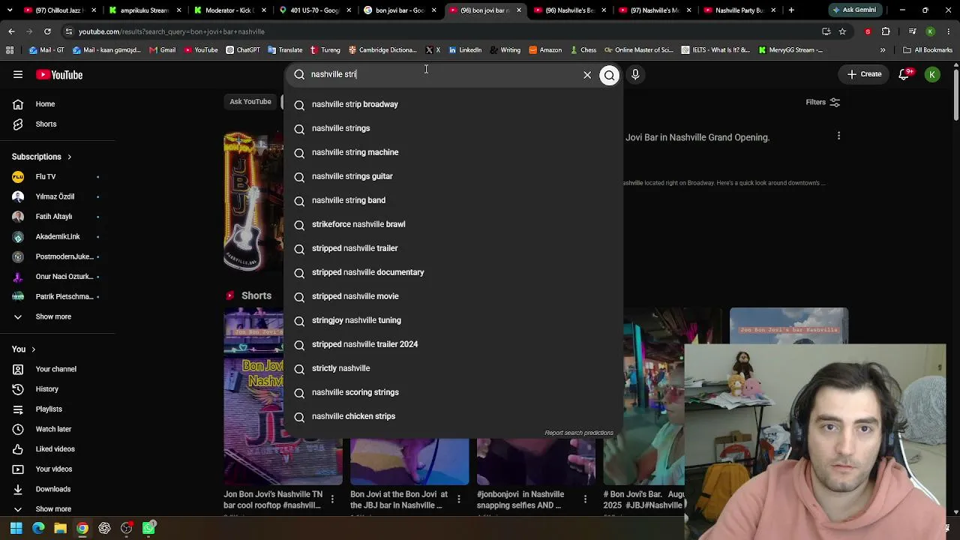
Task: Open the Windows Start menu
Action: coord(16,528)
